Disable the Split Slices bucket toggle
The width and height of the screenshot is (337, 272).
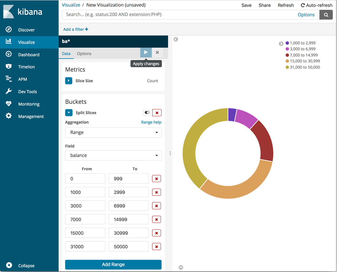[x=146, y=113]
